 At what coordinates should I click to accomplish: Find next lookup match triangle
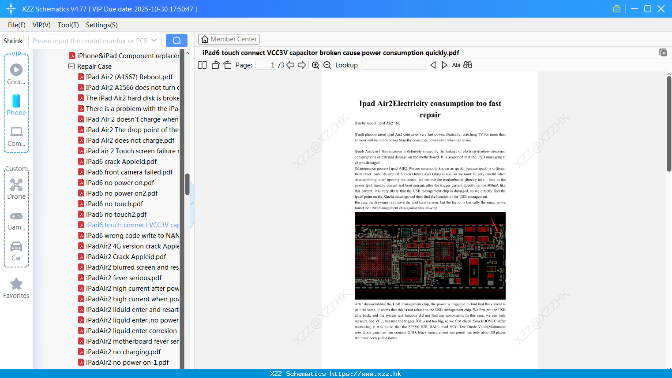coord(444,65)
